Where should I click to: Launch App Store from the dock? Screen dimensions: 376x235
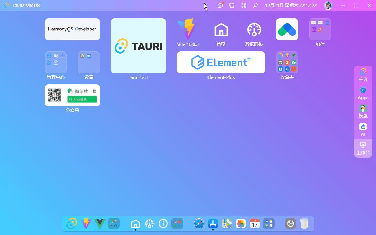pos(213,224)
